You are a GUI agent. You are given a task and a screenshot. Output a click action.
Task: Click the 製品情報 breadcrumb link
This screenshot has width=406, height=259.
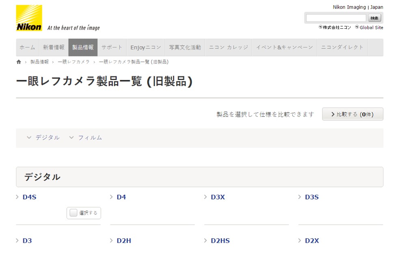click(x=39, y=62)
